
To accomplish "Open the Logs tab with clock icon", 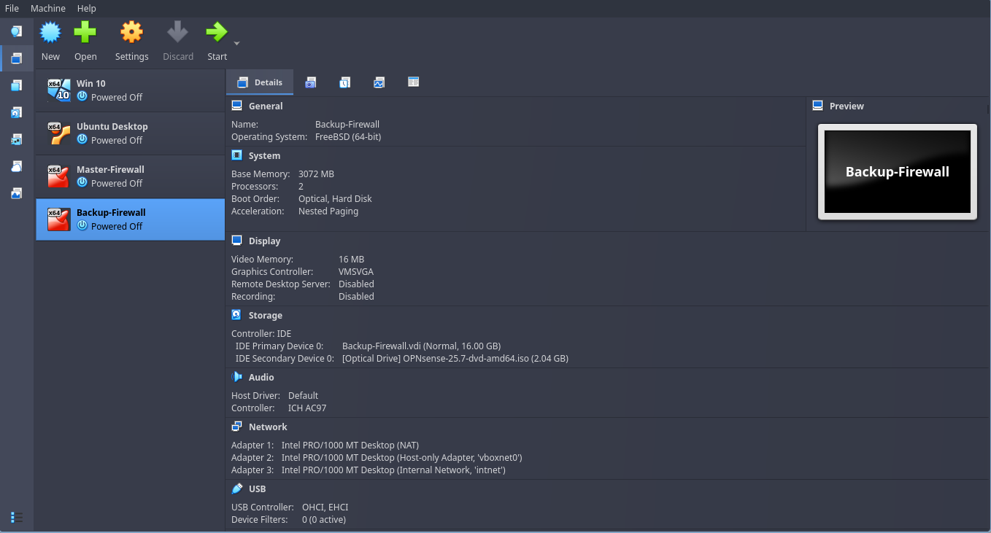I will tap(344, 82).
